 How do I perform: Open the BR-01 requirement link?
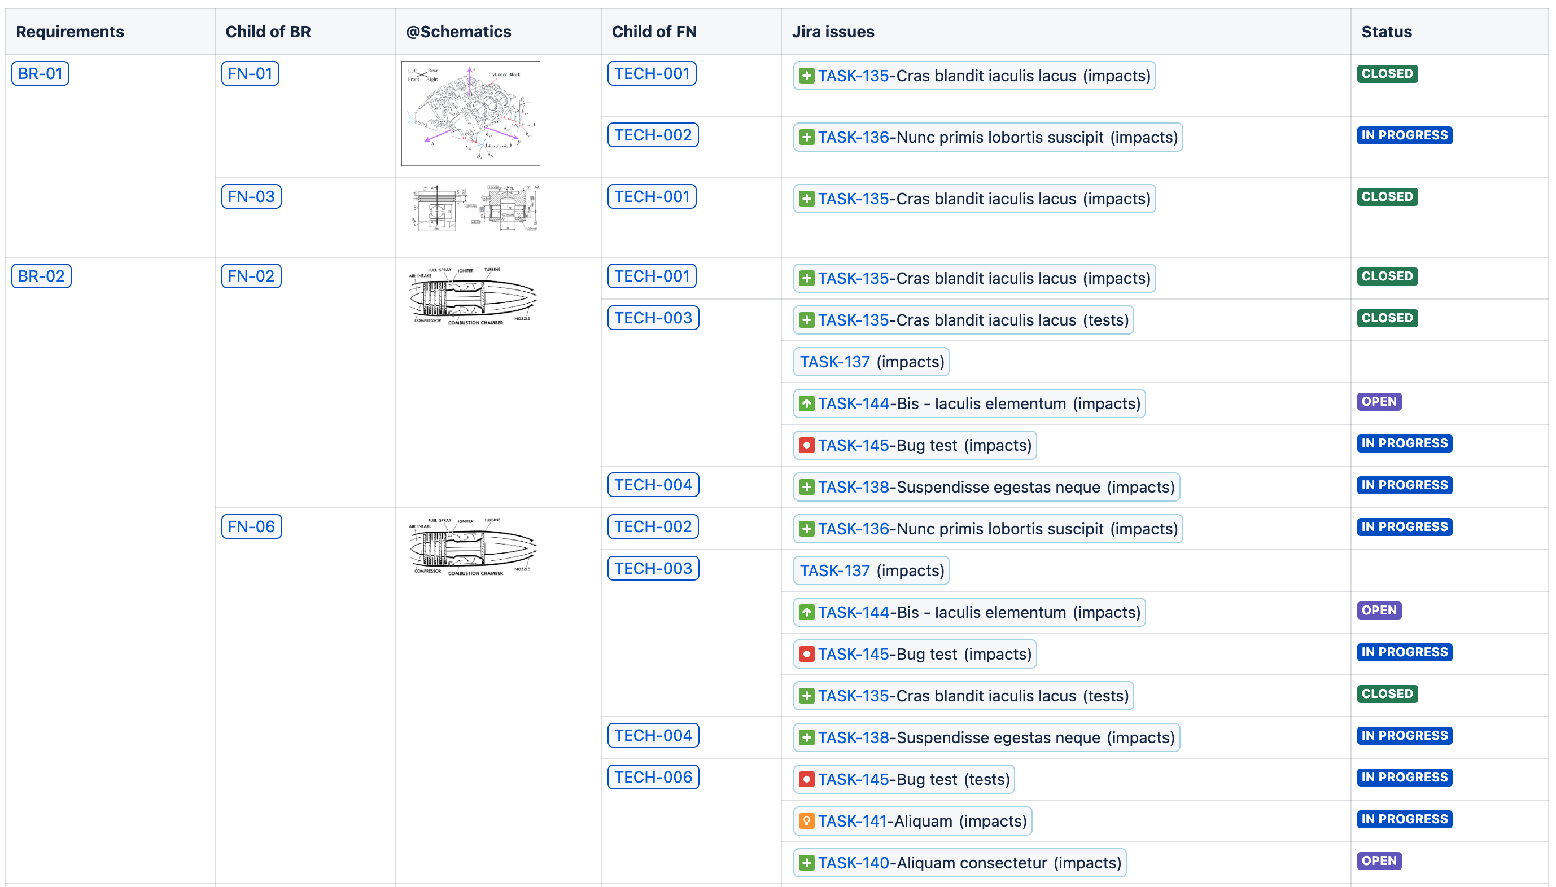(x=40, y=73)
